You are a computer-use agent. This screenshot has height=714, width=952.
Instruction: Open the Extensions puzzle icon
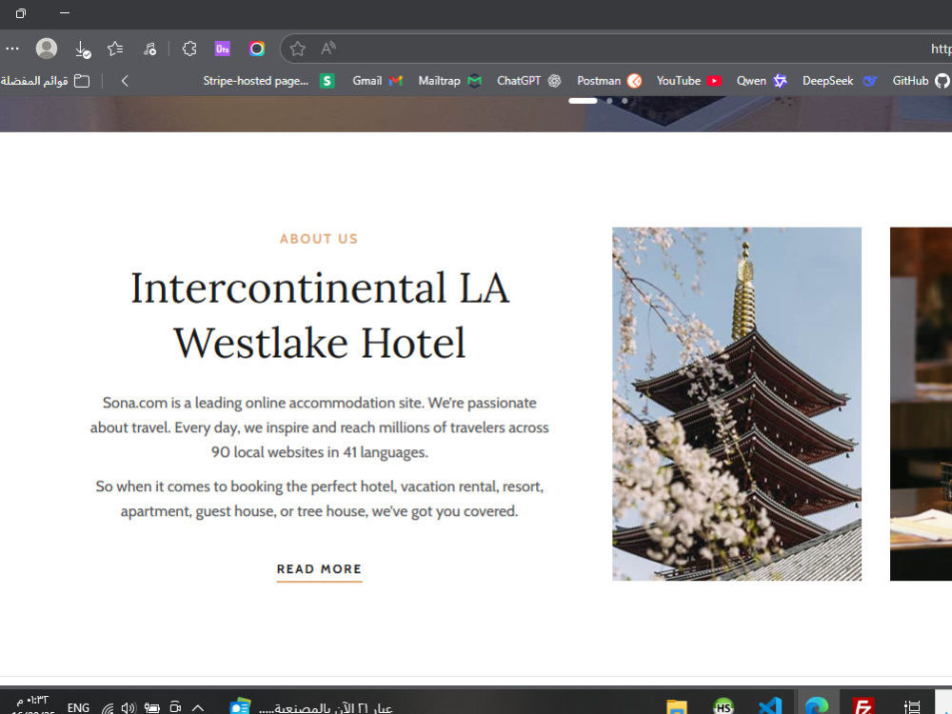coord(189,49)
